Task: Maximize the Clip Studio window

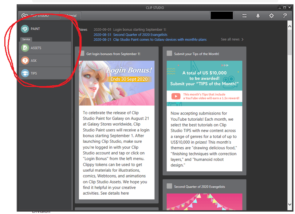Action: coord(285,7)
